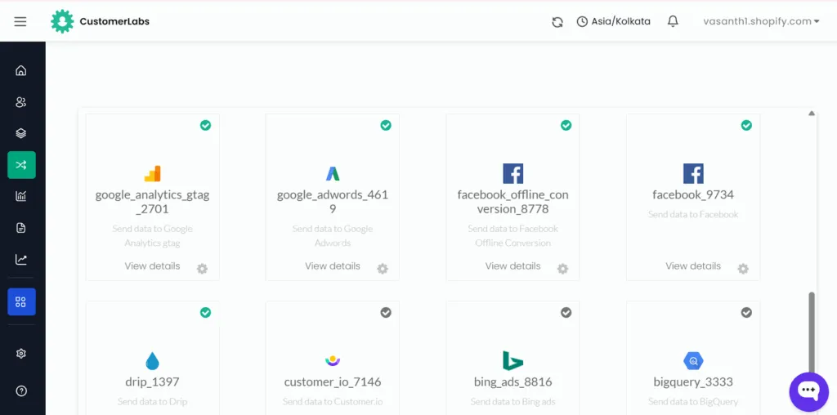
Task: Toggle facebook_9734 enabled checkmark
Action: (747, 125)
